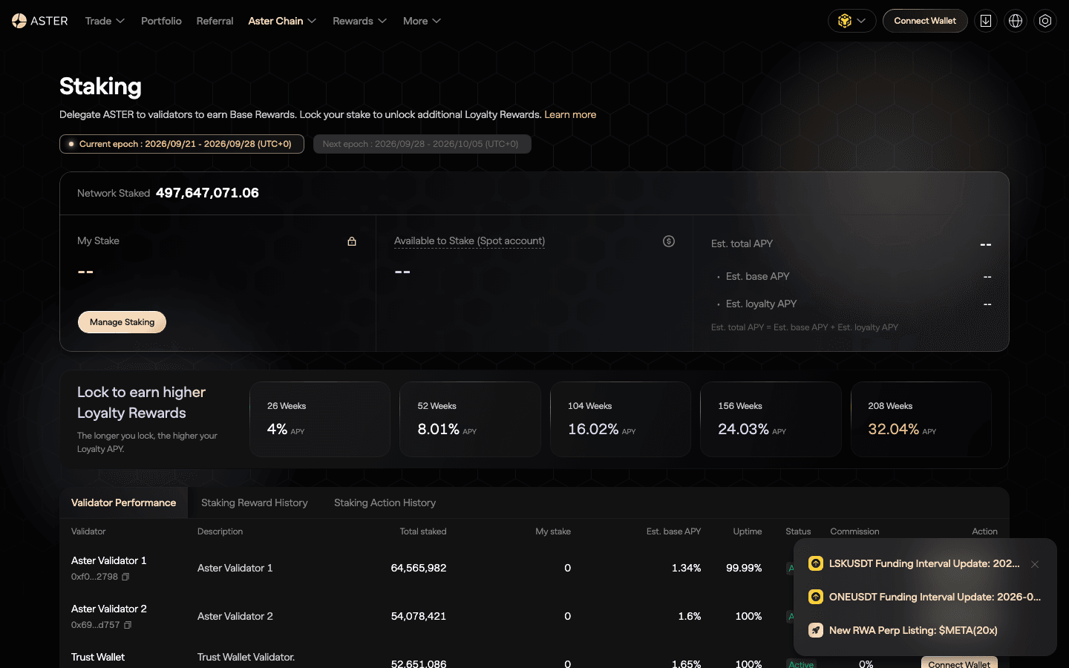Viewport: 1069px width, 668px height.
Task: Select the Current epoch pill
Action: (182, 144)
